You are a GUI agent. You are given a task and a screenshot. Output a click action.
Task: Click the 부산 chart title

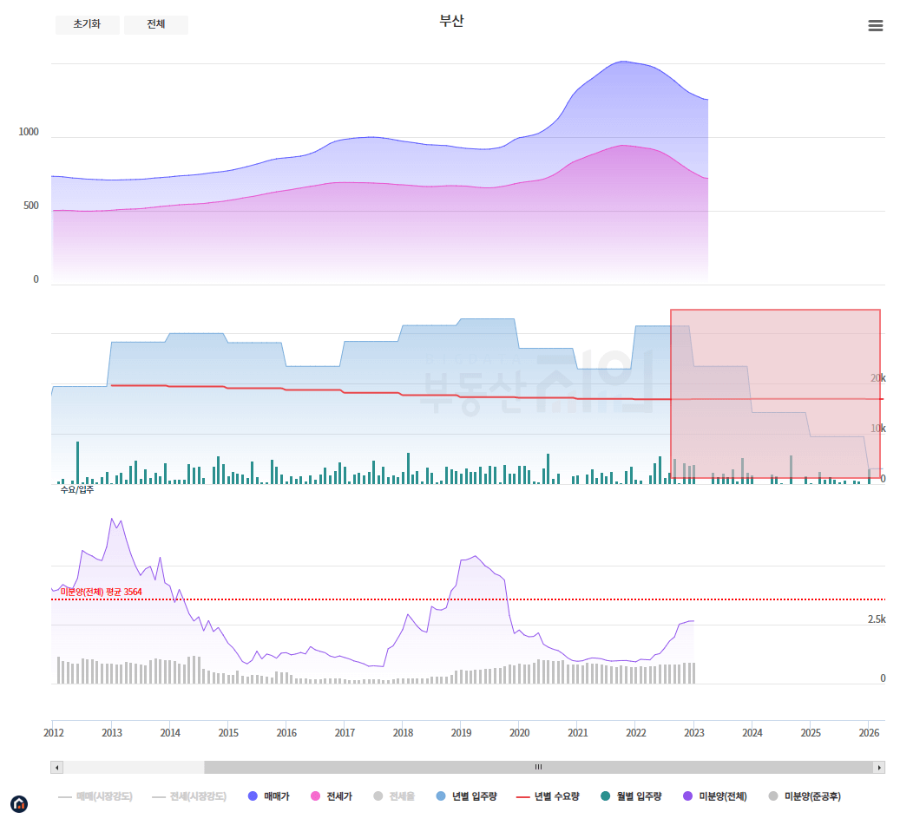click(x=451, y=21)
